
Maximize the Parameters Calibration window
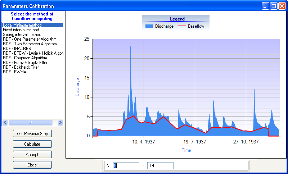(x=274, y=6)
